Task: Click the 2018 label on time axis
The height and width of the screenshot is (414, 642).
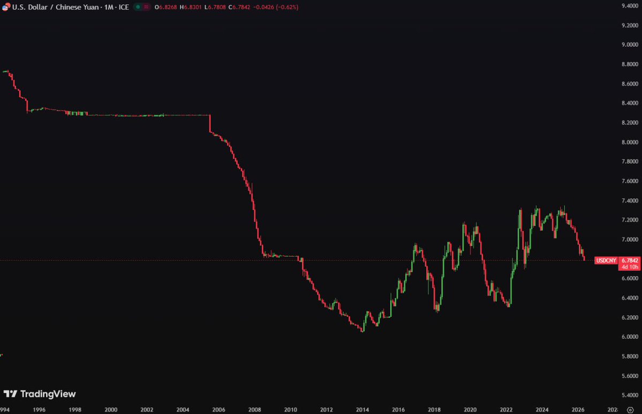Action: (x=434, y=410)
